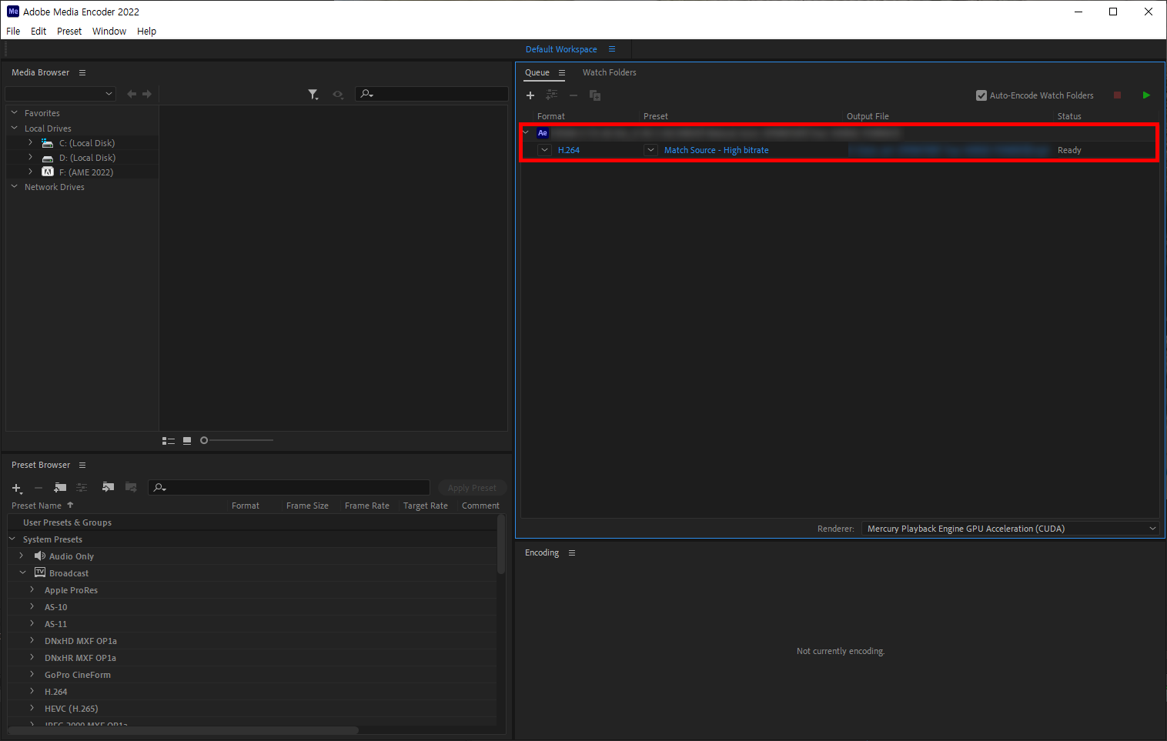Collapse the Local Drives tree node

[15, 128]
